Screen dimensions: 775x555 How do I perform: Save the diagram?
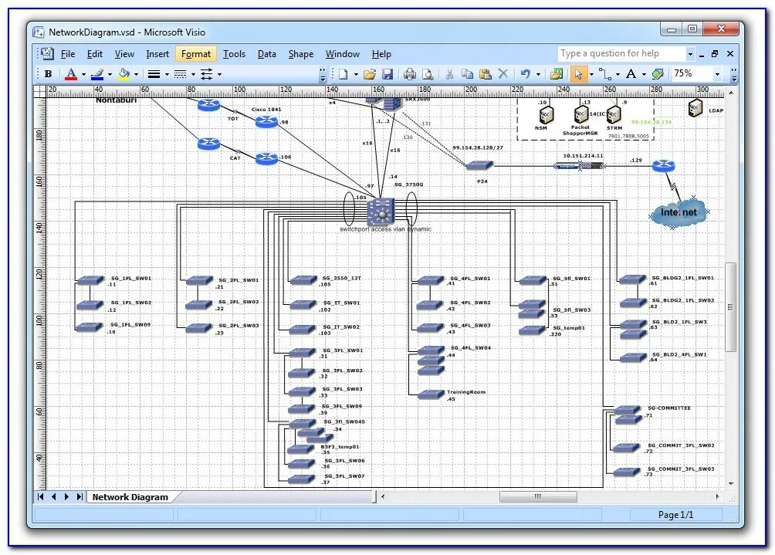387,74
